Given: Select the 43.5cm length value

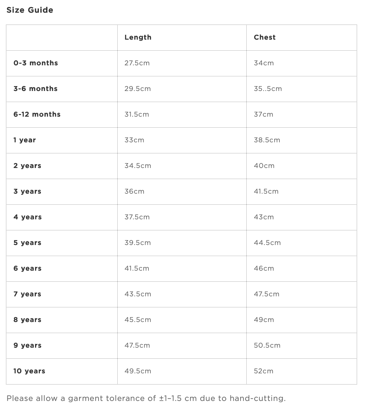Looking at the screenshot, I should point(138,294).
